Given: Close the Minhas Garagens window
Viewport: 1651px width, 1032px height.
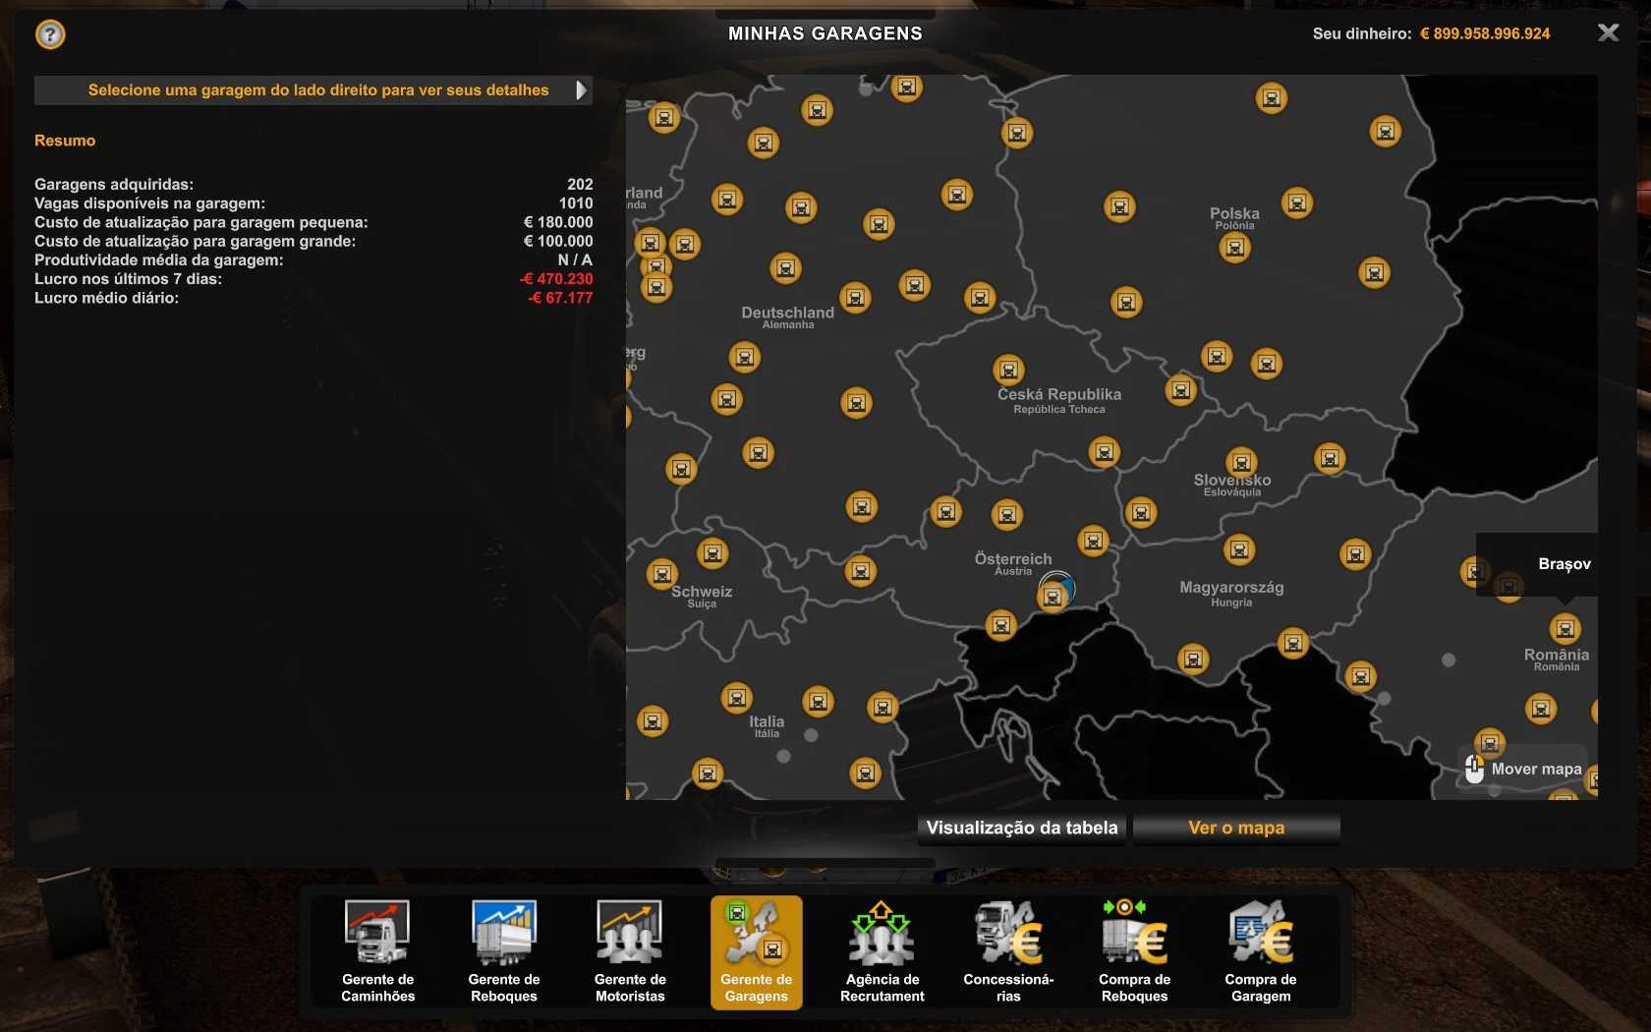Looking at the screenshot, I should pyautogui.click(x=1608, y=33).
